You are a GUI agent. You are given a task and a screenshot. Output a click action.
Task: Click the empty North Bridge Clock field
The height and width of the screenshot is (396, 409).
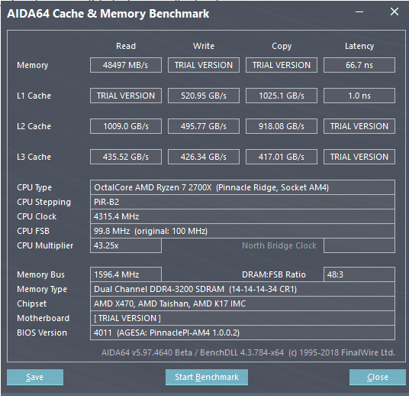coord(359,245)
